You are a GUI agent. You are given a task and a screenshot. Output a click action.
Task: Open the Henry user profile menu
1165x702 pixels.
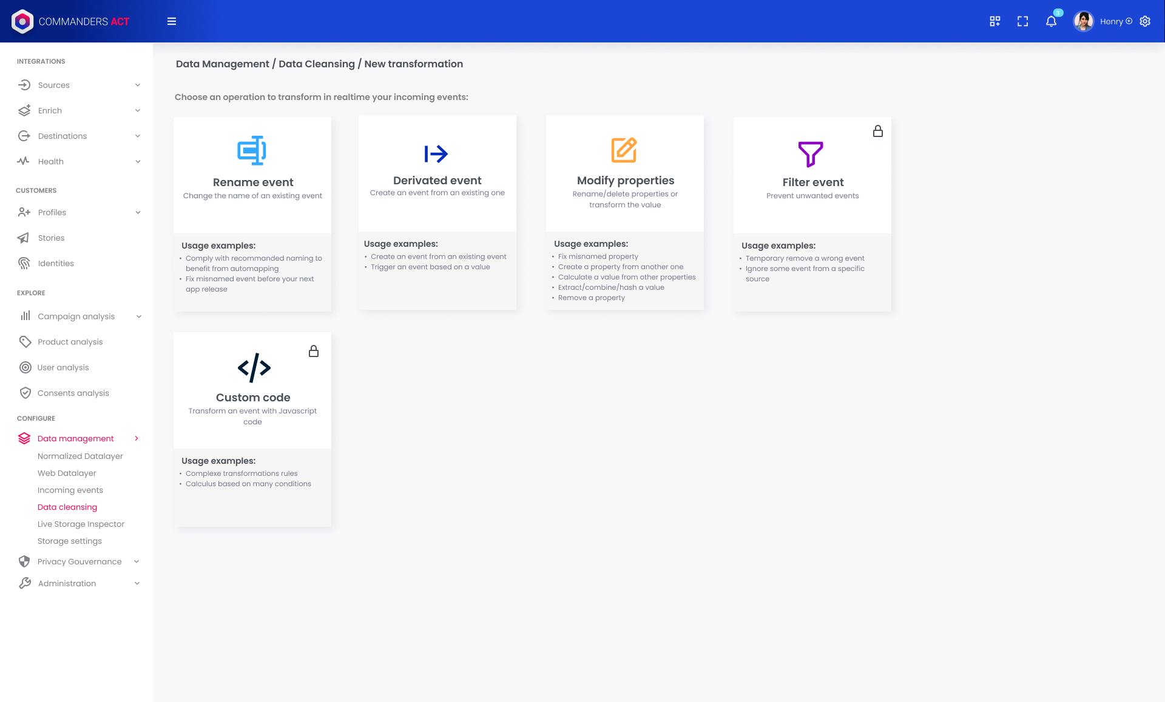[1110, 21]
